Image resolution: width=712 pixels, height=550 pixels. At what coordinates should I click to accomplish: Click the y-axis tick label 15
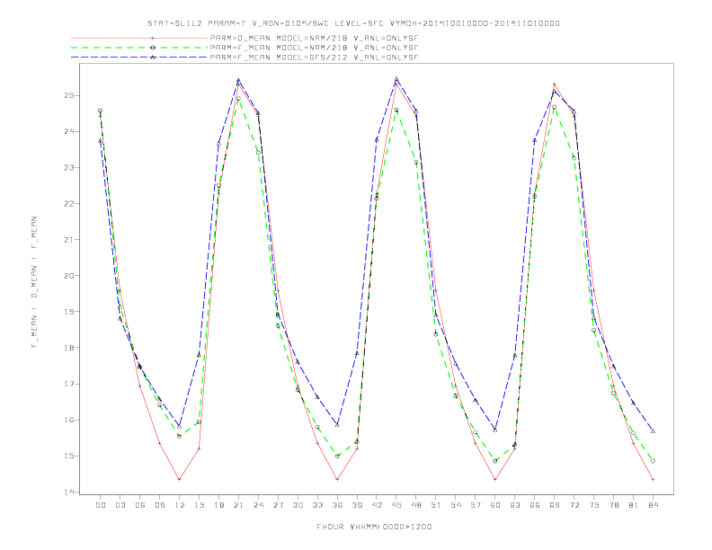tap(69, 456)
